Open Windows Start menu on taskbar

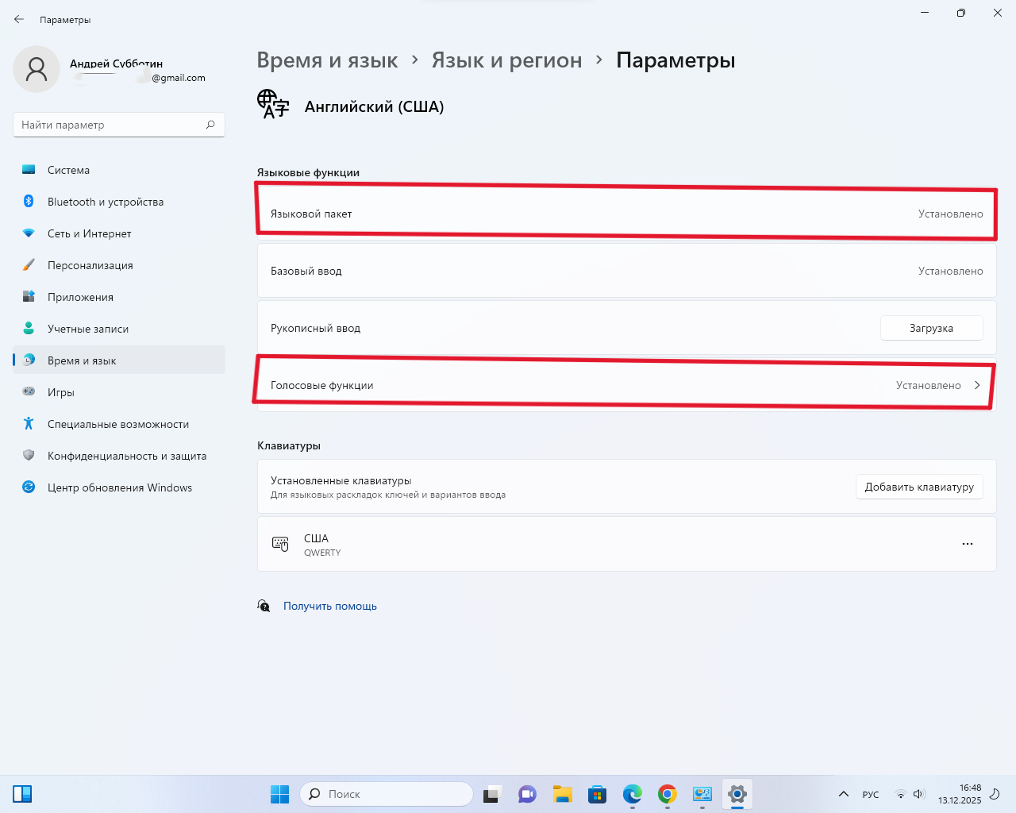pos(280,794)
